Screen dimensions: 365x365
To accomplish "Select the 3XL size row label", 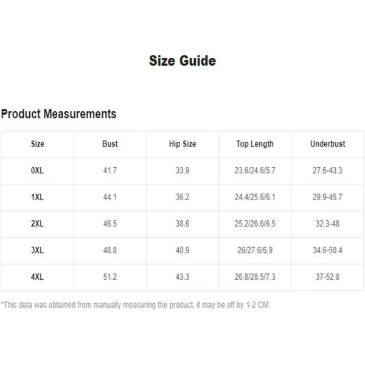I will coord(37,250).
